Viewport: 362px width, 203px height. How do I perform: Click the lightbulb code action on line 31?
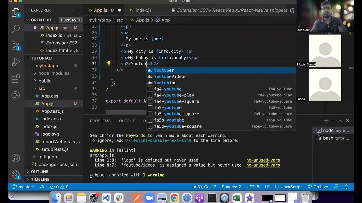(x=109, y=64)
